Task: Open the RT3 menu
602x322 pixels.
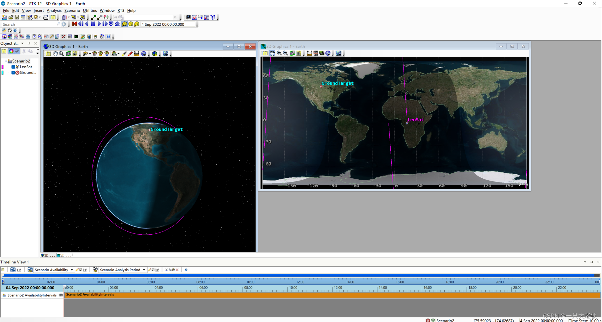Action: click(x=121, y=10)
